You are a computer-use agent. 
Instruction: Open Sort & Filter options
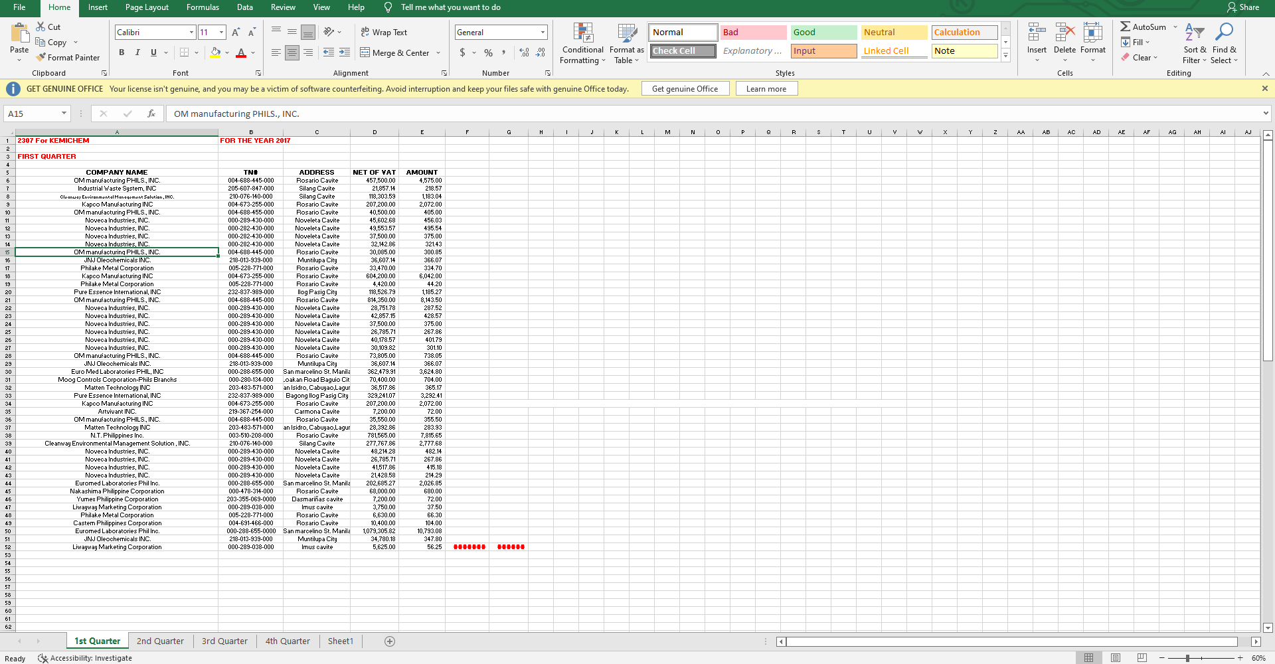click(x=1195, y=44)
